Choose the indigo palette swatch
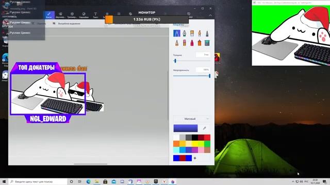The image size is (330, 185). point(189,150)
